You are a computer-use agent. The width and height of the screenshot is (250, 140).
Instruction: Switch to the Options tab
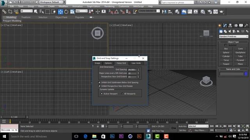click(108, 63)
